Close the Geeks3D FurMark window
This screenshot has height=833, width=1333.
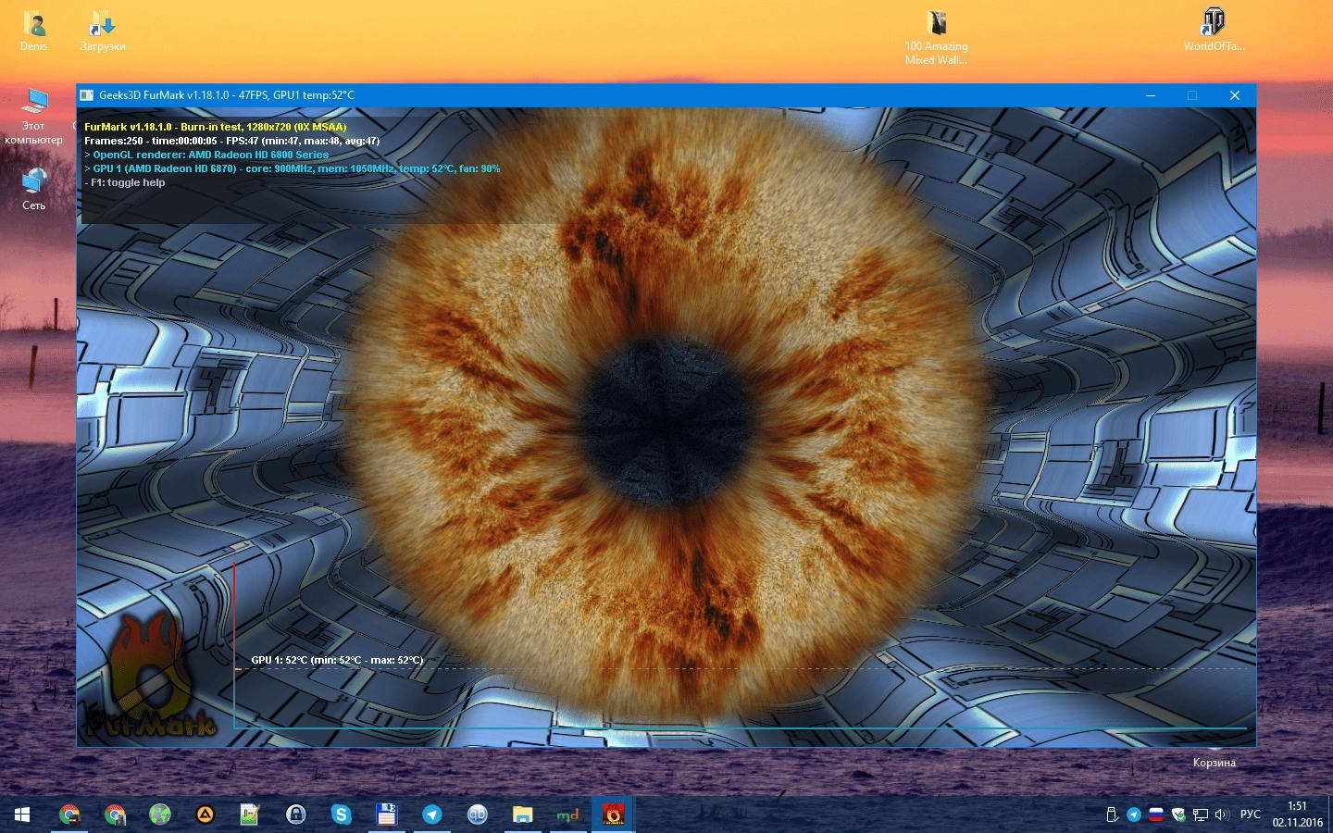(x=1235, y=95)
